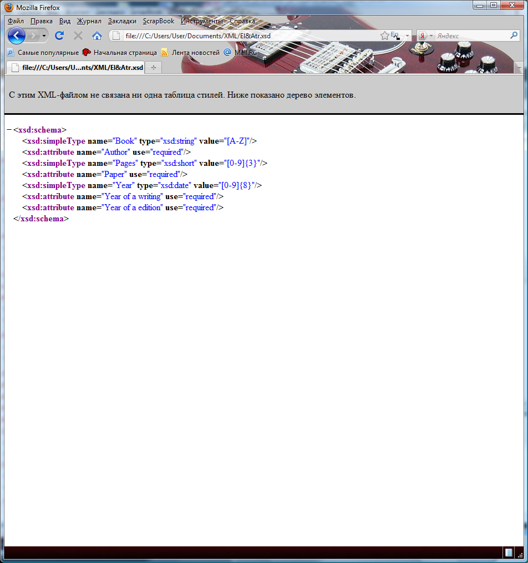528x563 pixels.
Task: Focus the Яндекс search field
Action: point(472,36)
